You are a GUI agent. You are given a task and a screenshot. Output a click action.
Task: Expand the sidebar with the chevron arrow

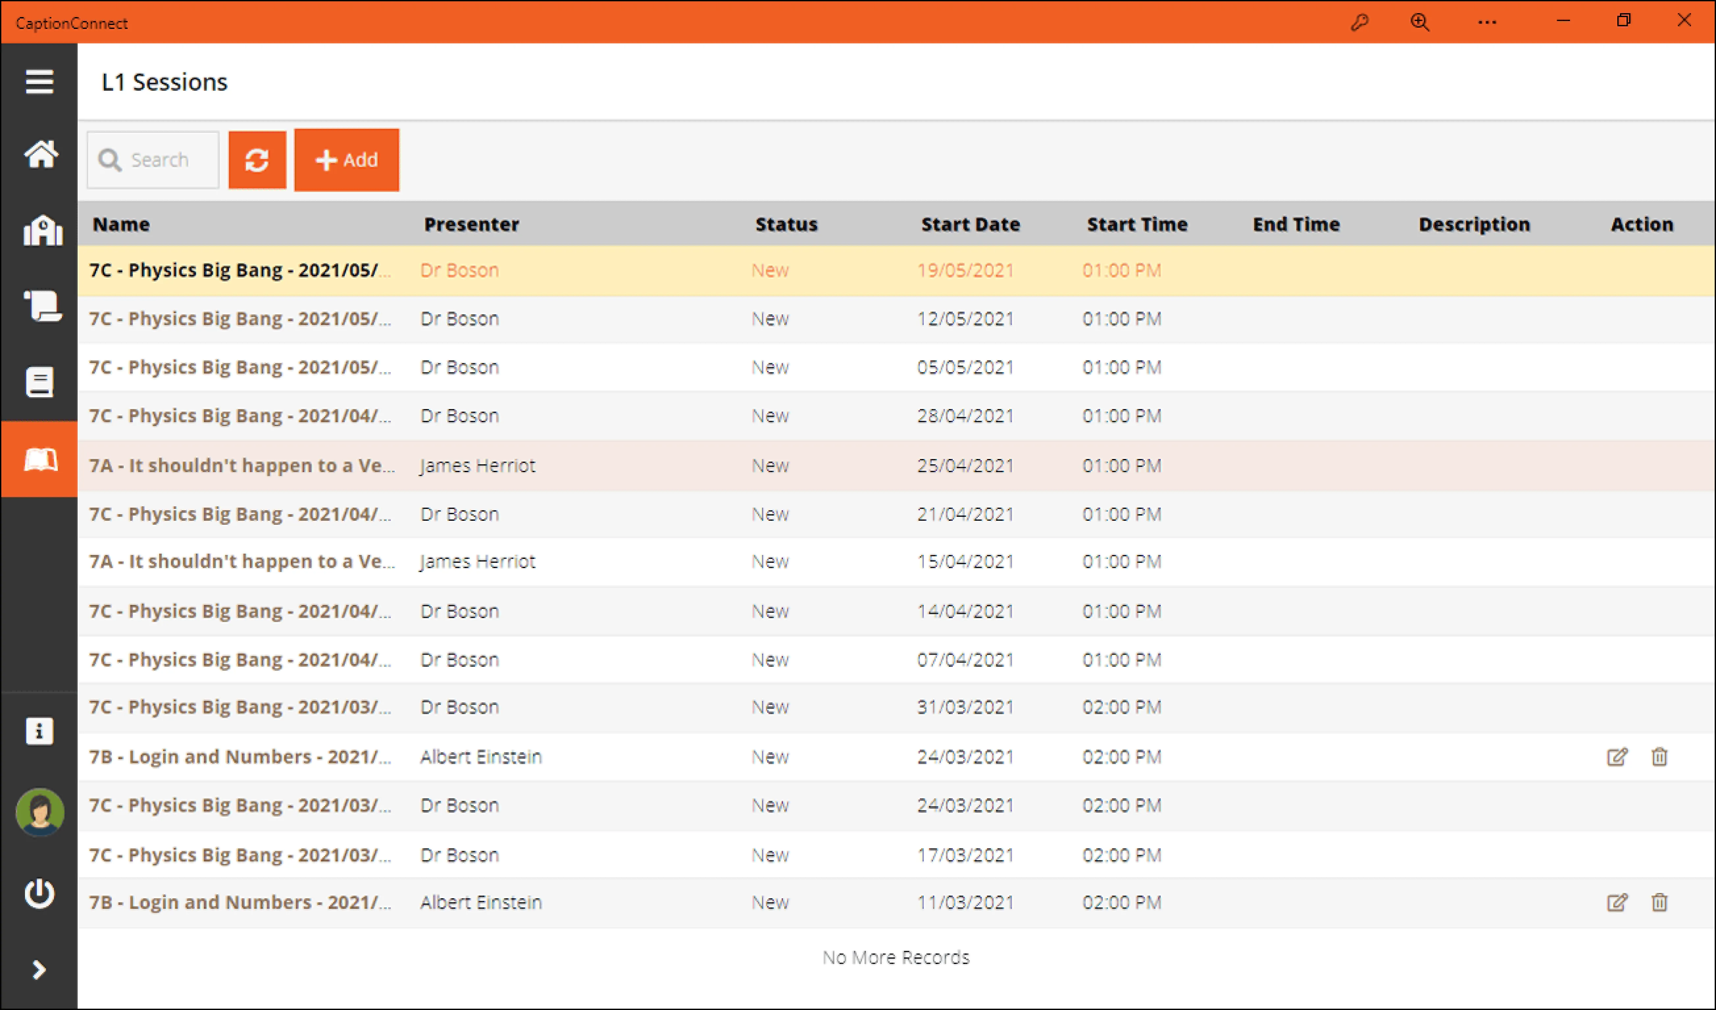click(39, 969)
